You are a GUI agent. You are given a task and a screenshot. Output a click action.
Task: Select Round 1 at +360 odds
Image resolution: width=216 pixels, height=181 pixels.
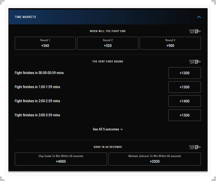coord(45,43)
